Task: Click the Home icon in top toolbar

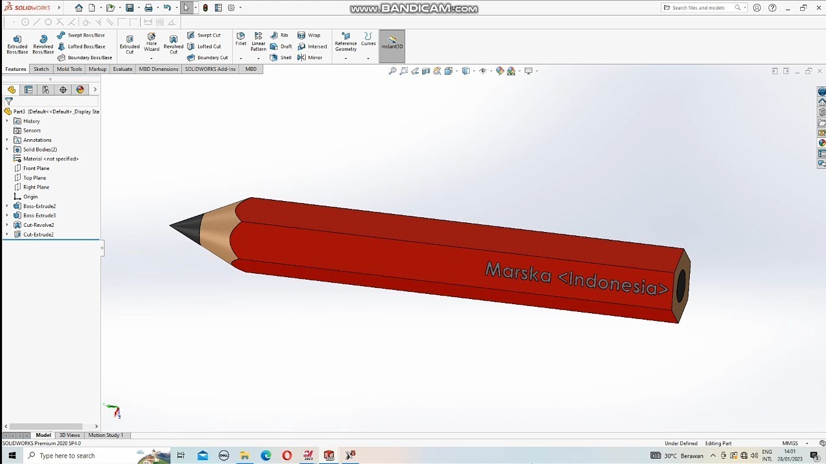Action: point(79,8)
